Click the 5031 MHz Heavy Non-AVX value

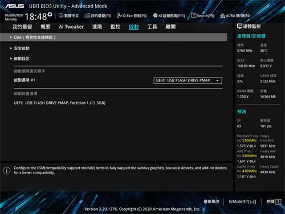(268, 146)
